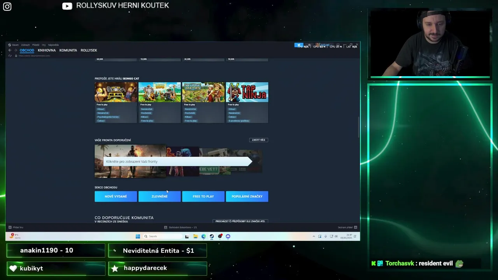
Task: Open Seznam přátel friends list
Action: [345, 227]
